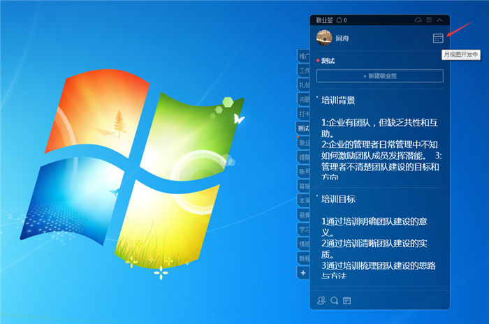489x324 pixels.
Task: Open the month view calendar icon
Action: [438, 38]
